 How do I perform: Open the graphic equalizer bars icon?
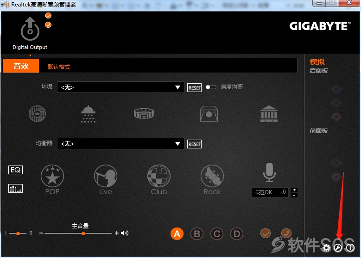point(15,188)
